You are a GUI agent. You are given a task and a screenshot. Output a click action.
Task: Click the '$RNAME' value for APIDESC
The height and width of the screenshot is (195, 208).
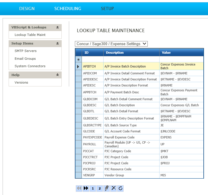coord(182,85)
